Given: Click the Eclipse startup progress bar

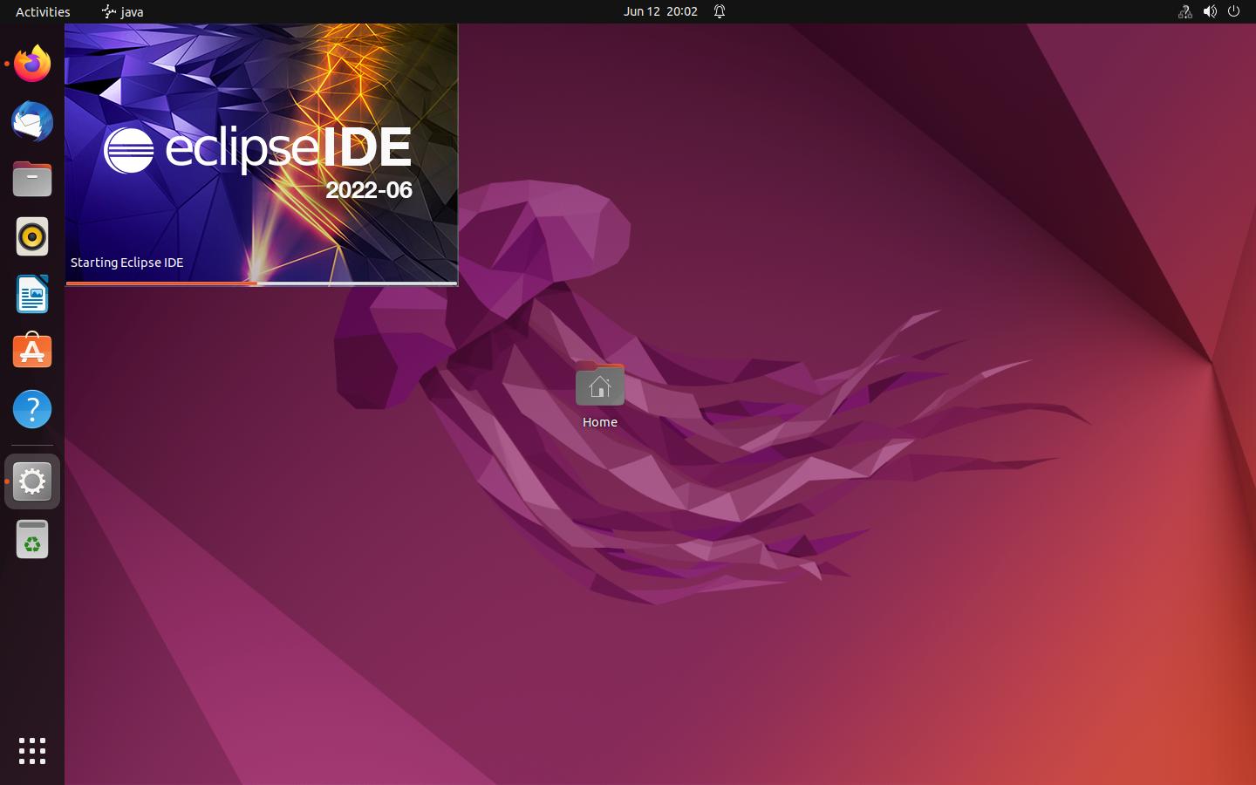Looking at the screenshot, I should coord(262,283).
